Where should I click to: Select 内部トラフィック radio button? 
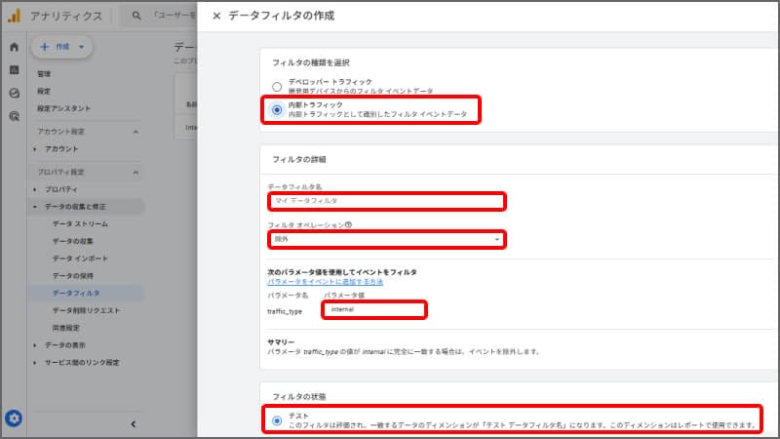[x=277, y=109]
